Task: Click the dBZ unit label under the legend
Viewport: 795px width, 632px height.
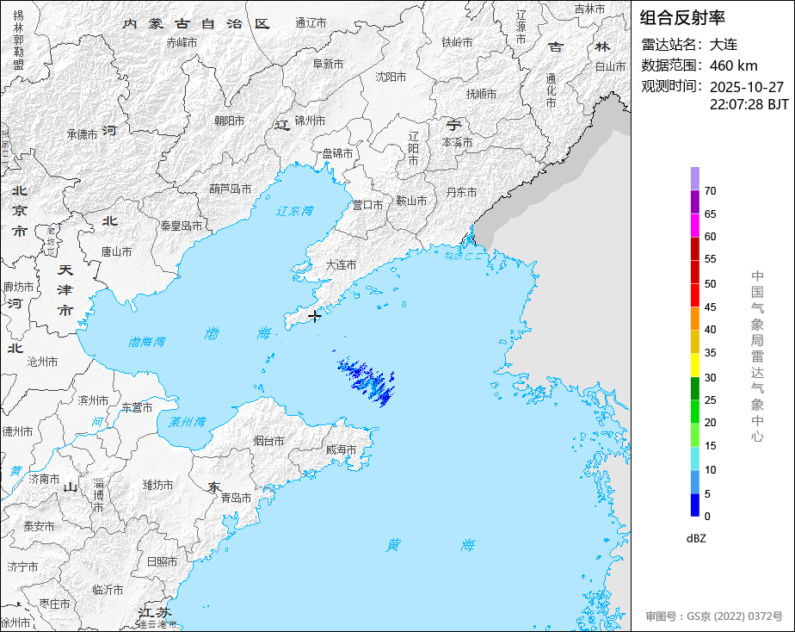Action: pyautogui.click(x=696, y=539)
